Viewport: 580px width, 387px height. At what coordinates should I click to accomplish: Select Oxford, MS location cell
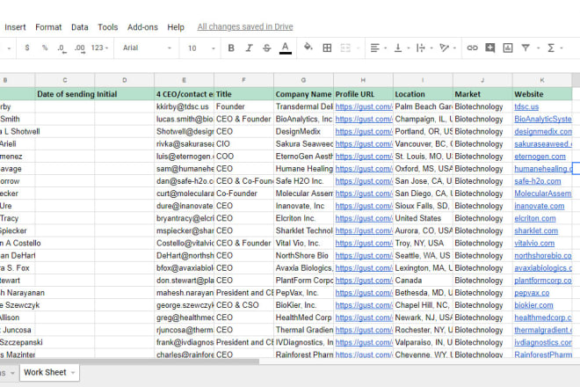coord(423,169)
